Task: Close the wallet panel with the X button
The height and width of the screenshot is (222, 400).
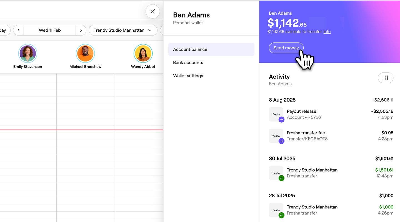Action: click(152, 11)
